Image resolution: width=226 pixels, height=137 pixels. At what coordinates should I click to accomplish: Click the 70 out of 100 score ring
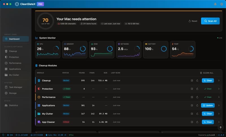[x=45, y=21]
